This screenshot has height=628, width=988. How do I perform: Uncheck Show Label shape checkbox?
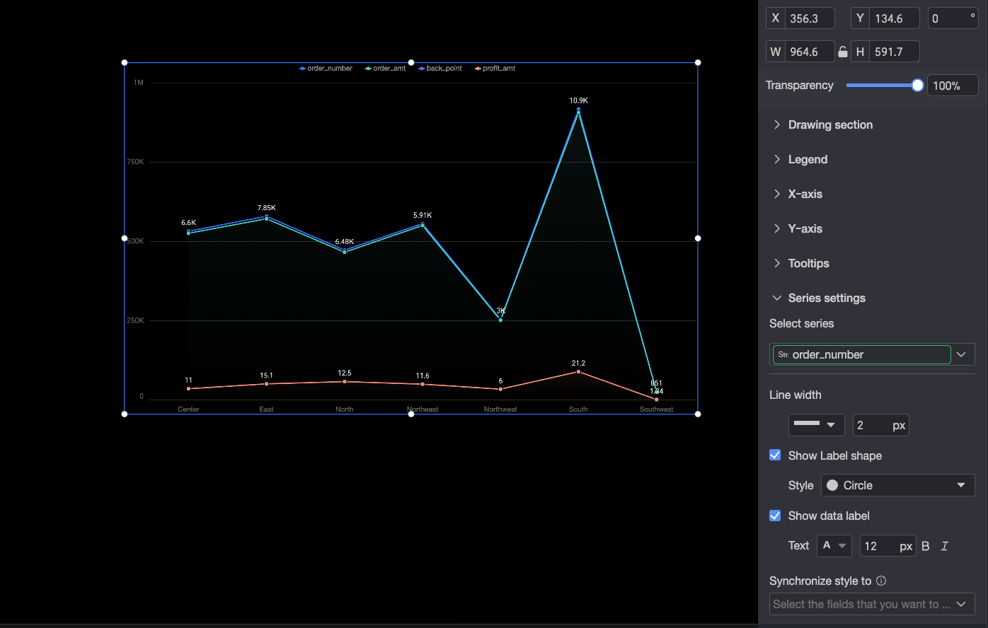click(x=775, y=455)
